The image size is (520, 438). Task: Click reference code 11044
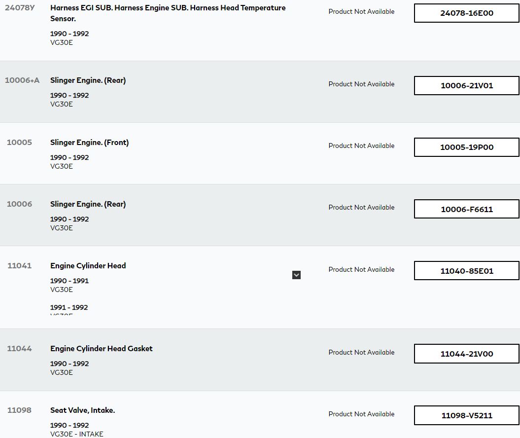[19, 349]
